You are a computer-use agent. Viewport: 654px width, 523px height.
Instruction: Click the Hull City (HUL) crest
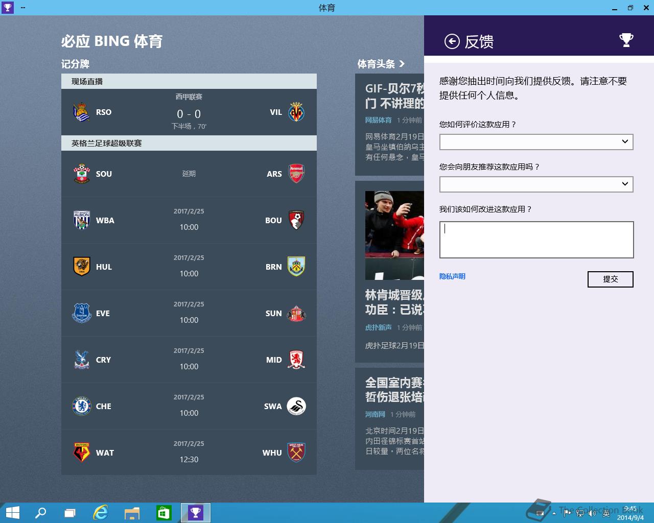82,267
